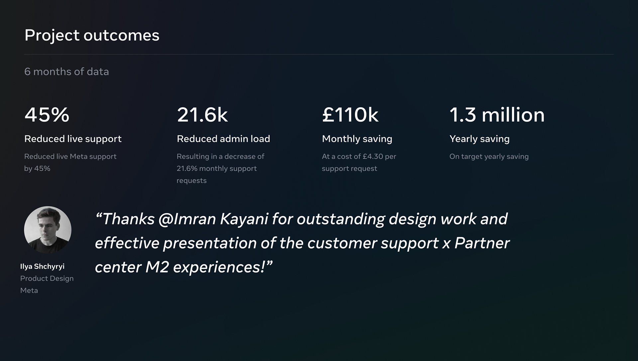Click the Monthly saving label
638x361 pixels.
pyautogui.click(x=357, y=139)
